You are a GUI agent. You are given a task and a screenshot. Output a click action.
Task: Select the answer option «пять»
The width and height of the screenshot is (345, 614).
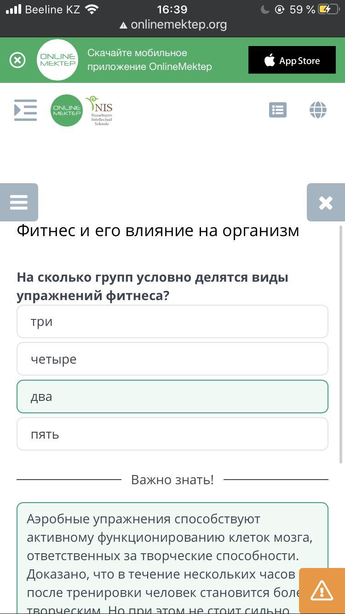coord(172,434)
